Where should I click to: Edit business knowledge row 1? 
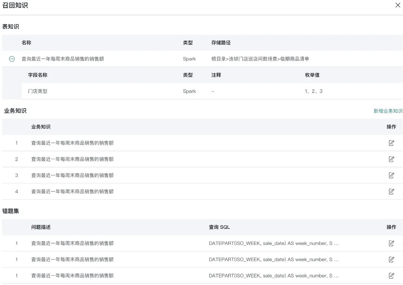(391, 143)
